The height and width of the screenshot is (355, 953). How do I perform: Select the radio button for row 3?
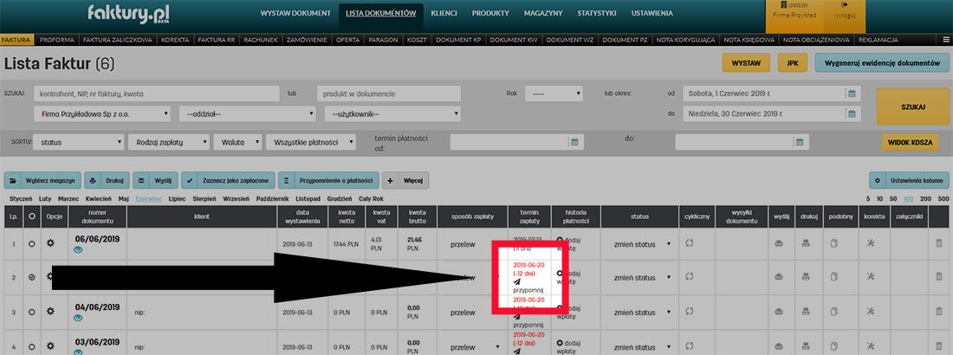(32, 310)
